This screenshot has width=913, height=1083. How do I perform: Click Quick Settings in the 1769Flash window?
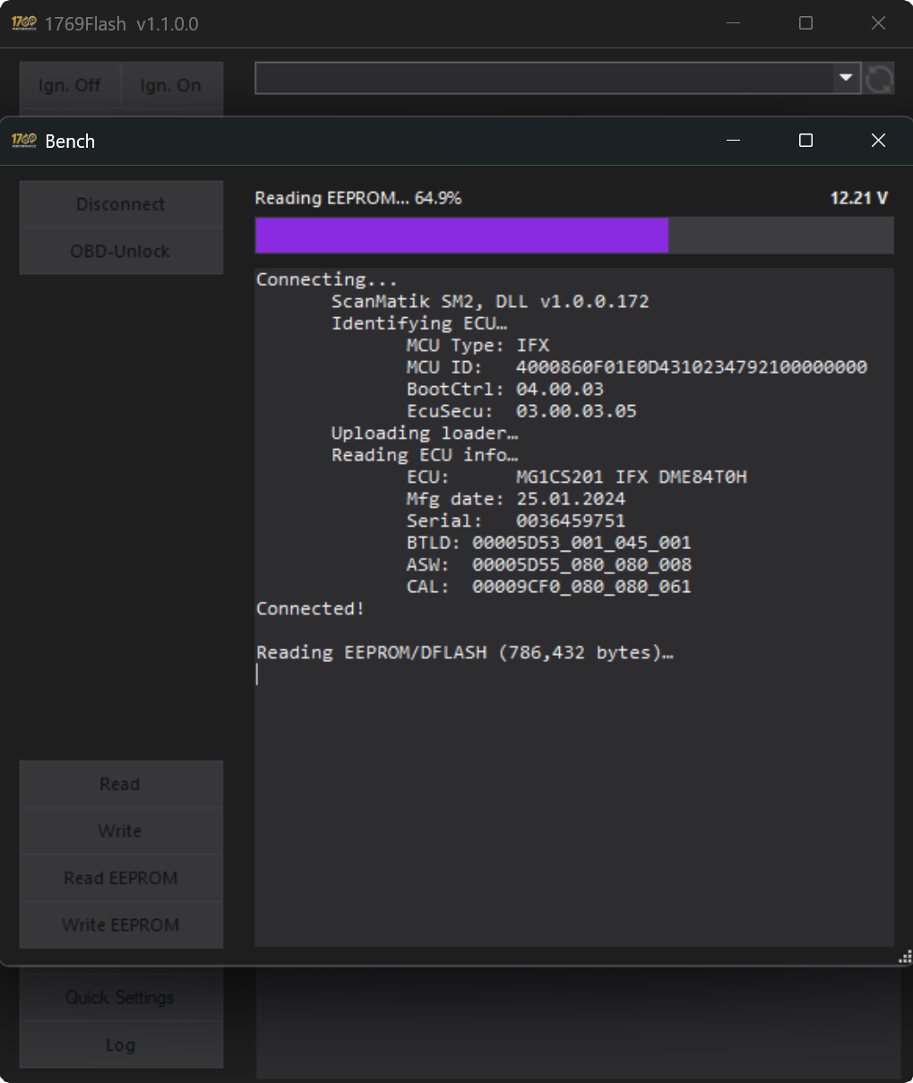(121, 998)
